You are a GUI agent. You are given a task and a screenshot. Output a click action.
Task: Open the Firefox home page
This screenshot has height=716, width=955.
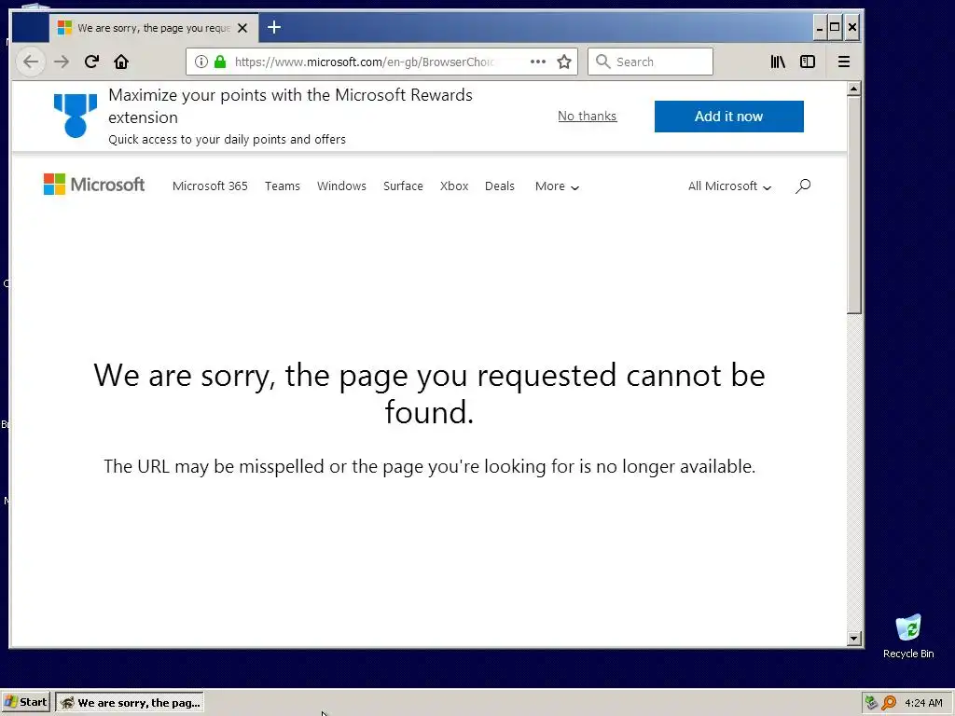click(x=121, y=62)
